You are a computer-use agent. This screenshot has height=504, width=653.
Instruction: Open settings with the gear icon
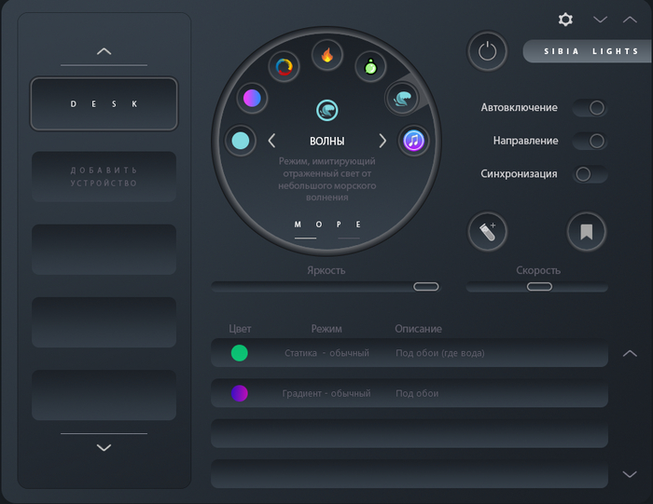tap(565, 20)
